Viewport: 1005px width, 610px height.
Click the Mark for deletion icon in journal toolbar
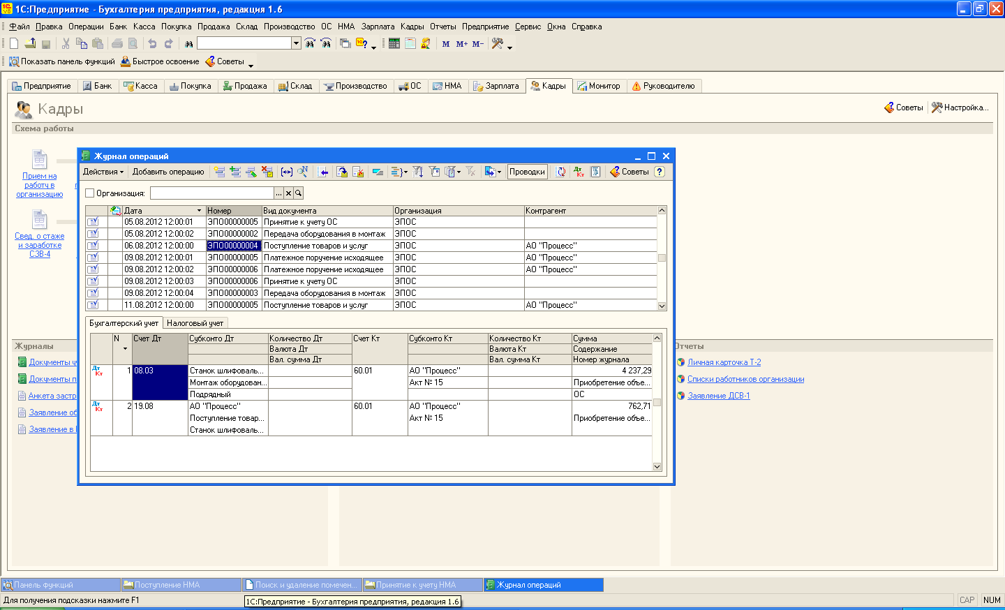click(x=267, y=172)
